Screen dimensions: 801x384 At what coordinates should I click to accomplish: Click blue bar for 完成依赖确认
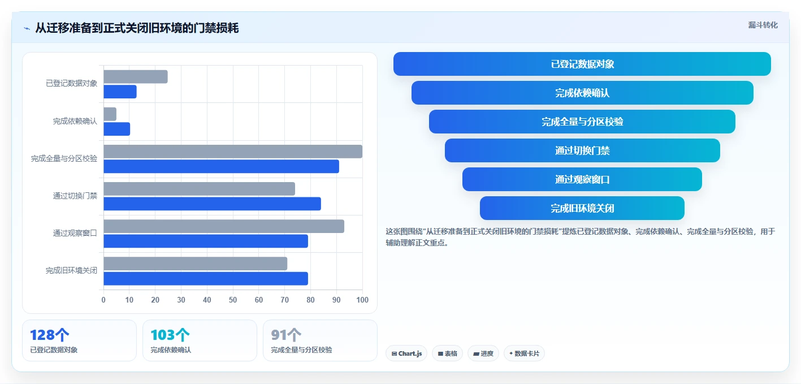116,129
